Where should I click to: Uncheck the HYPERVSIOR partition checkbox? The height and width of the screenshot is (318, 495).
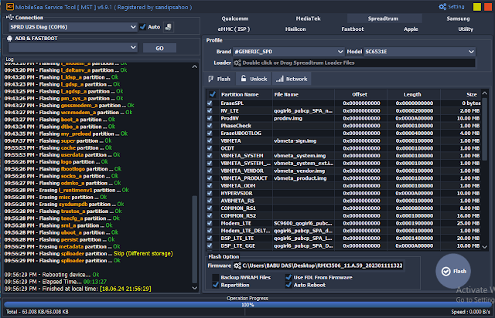click(x=210, y=193)
